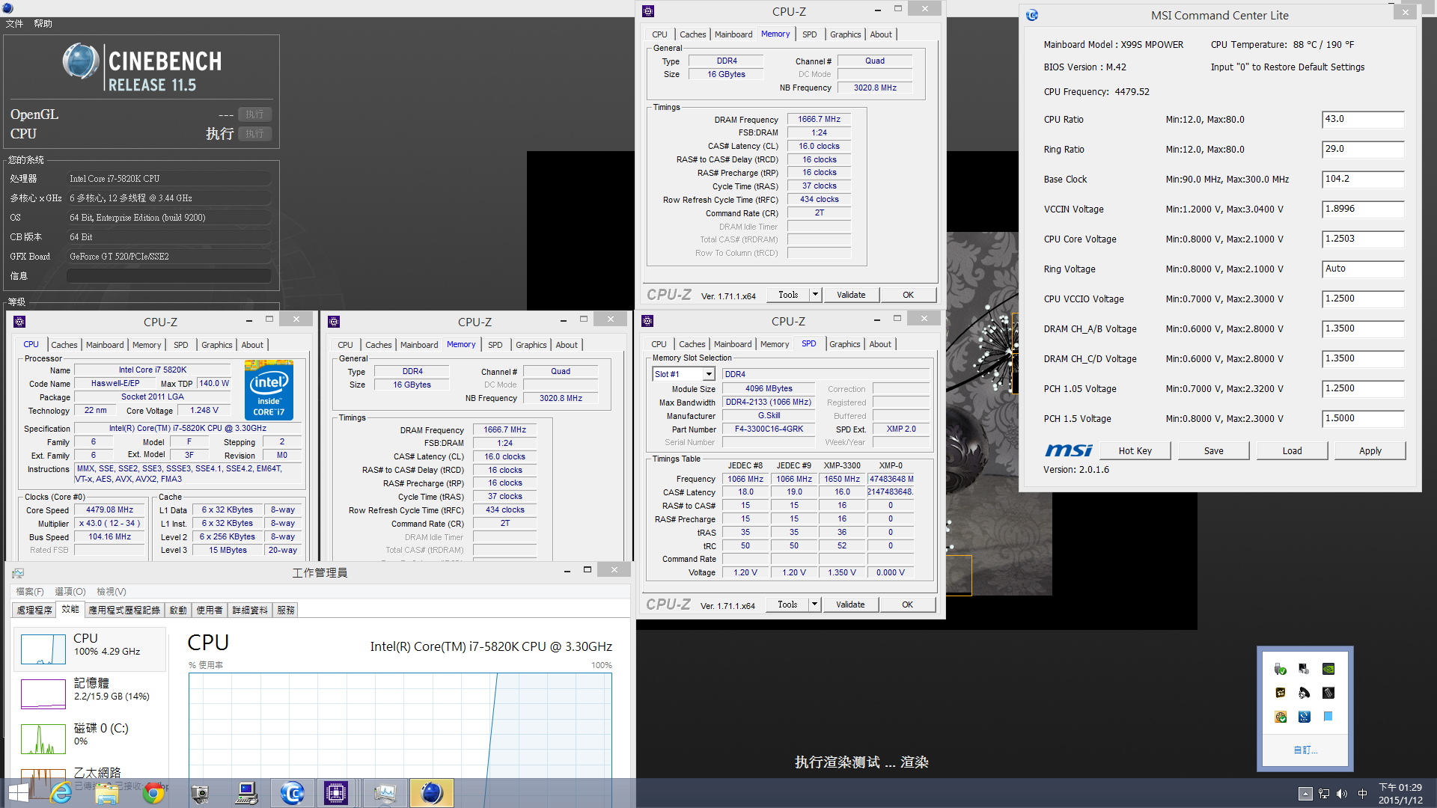Switch to CPU-Z purple chip taskbar icon
The width and height of the screenshot is (1437, 808).
(x=335, y=793)
